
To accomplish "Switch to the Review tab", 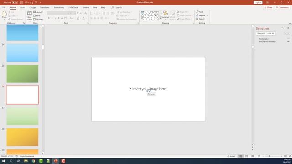I will point(85,8).
